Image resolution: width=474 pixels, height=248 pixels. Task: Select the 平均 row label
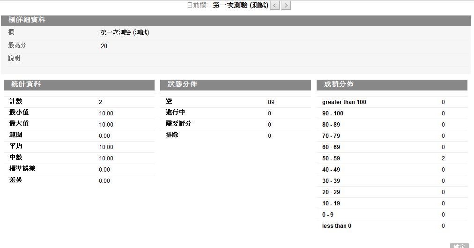point(16,146)
